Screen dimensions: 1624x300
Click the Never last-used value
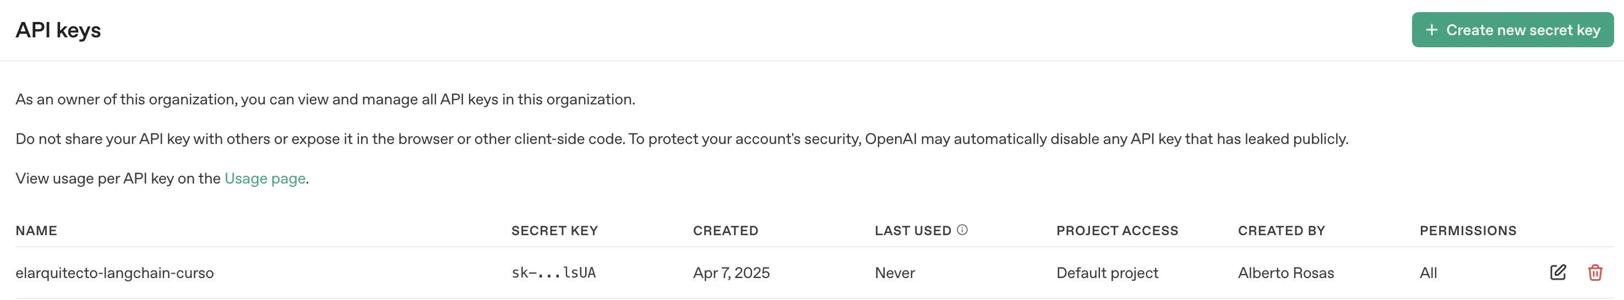[894, 273]
